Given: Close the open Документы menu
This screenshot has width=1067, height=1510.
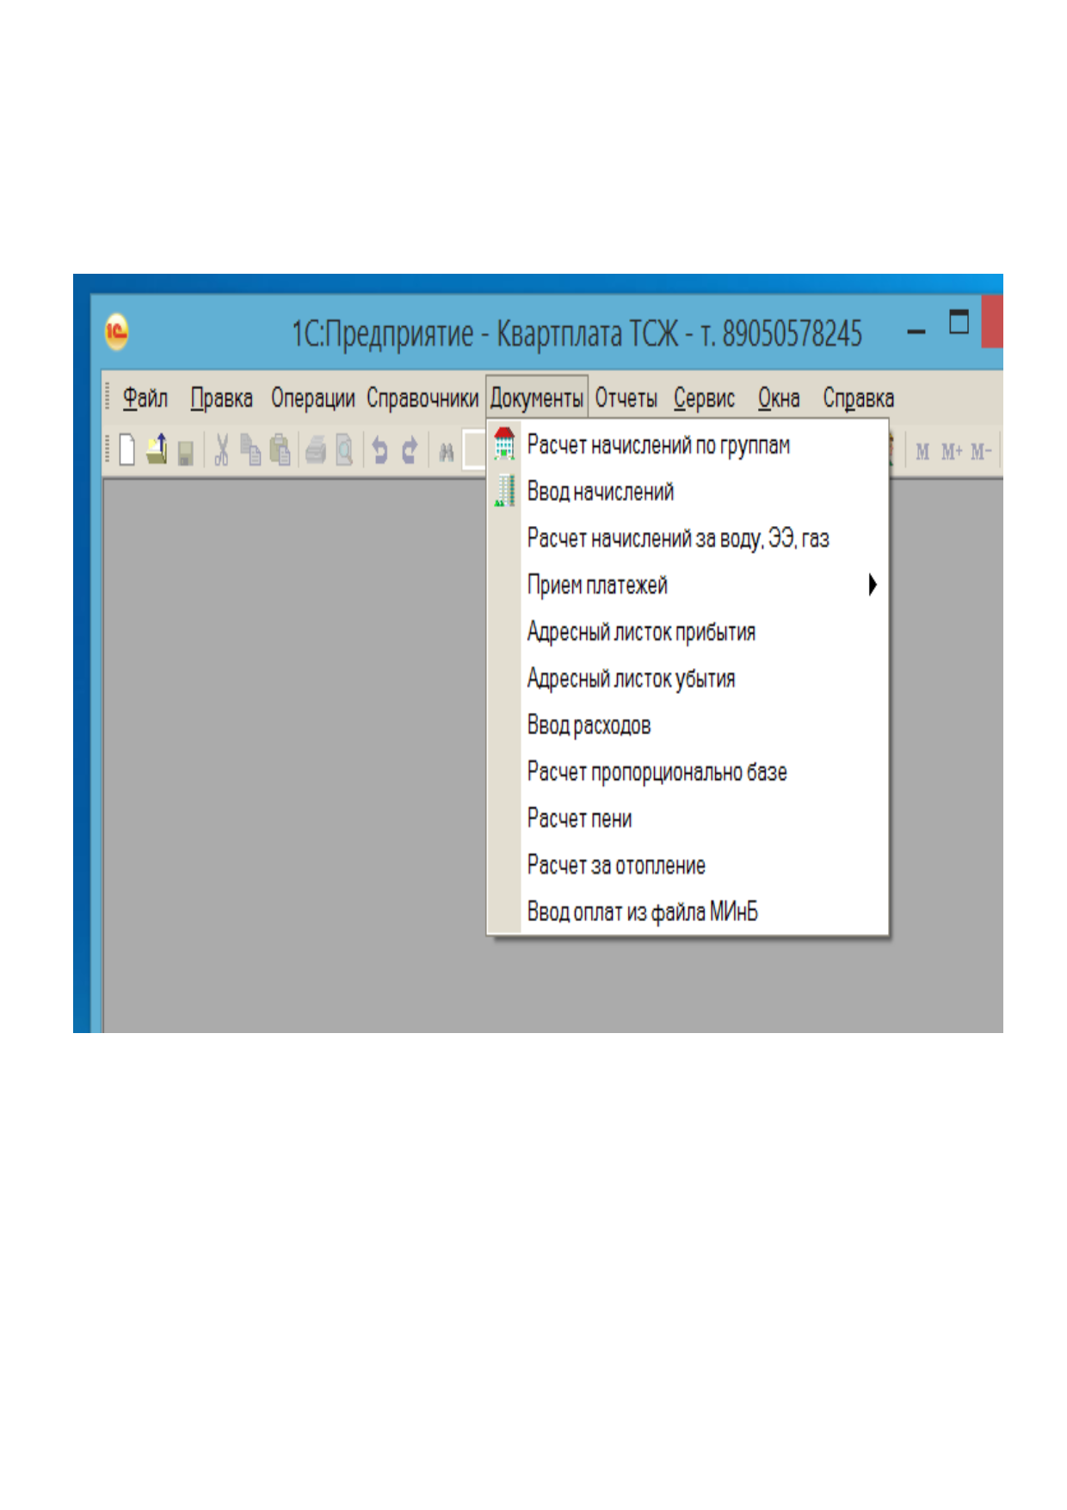Looking at the screenshot, I should pos(537,398).
